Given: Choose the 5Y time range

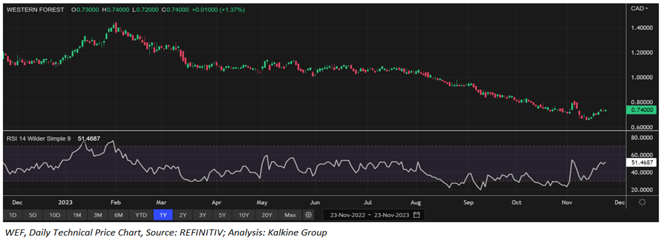Looking at the screenshot, I should coord(223,214).
